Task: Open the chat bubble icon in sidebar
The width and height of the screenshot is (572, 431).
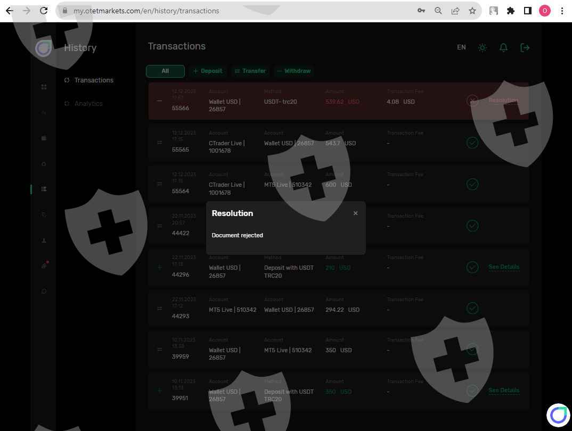Action: (x=44, y=291)
